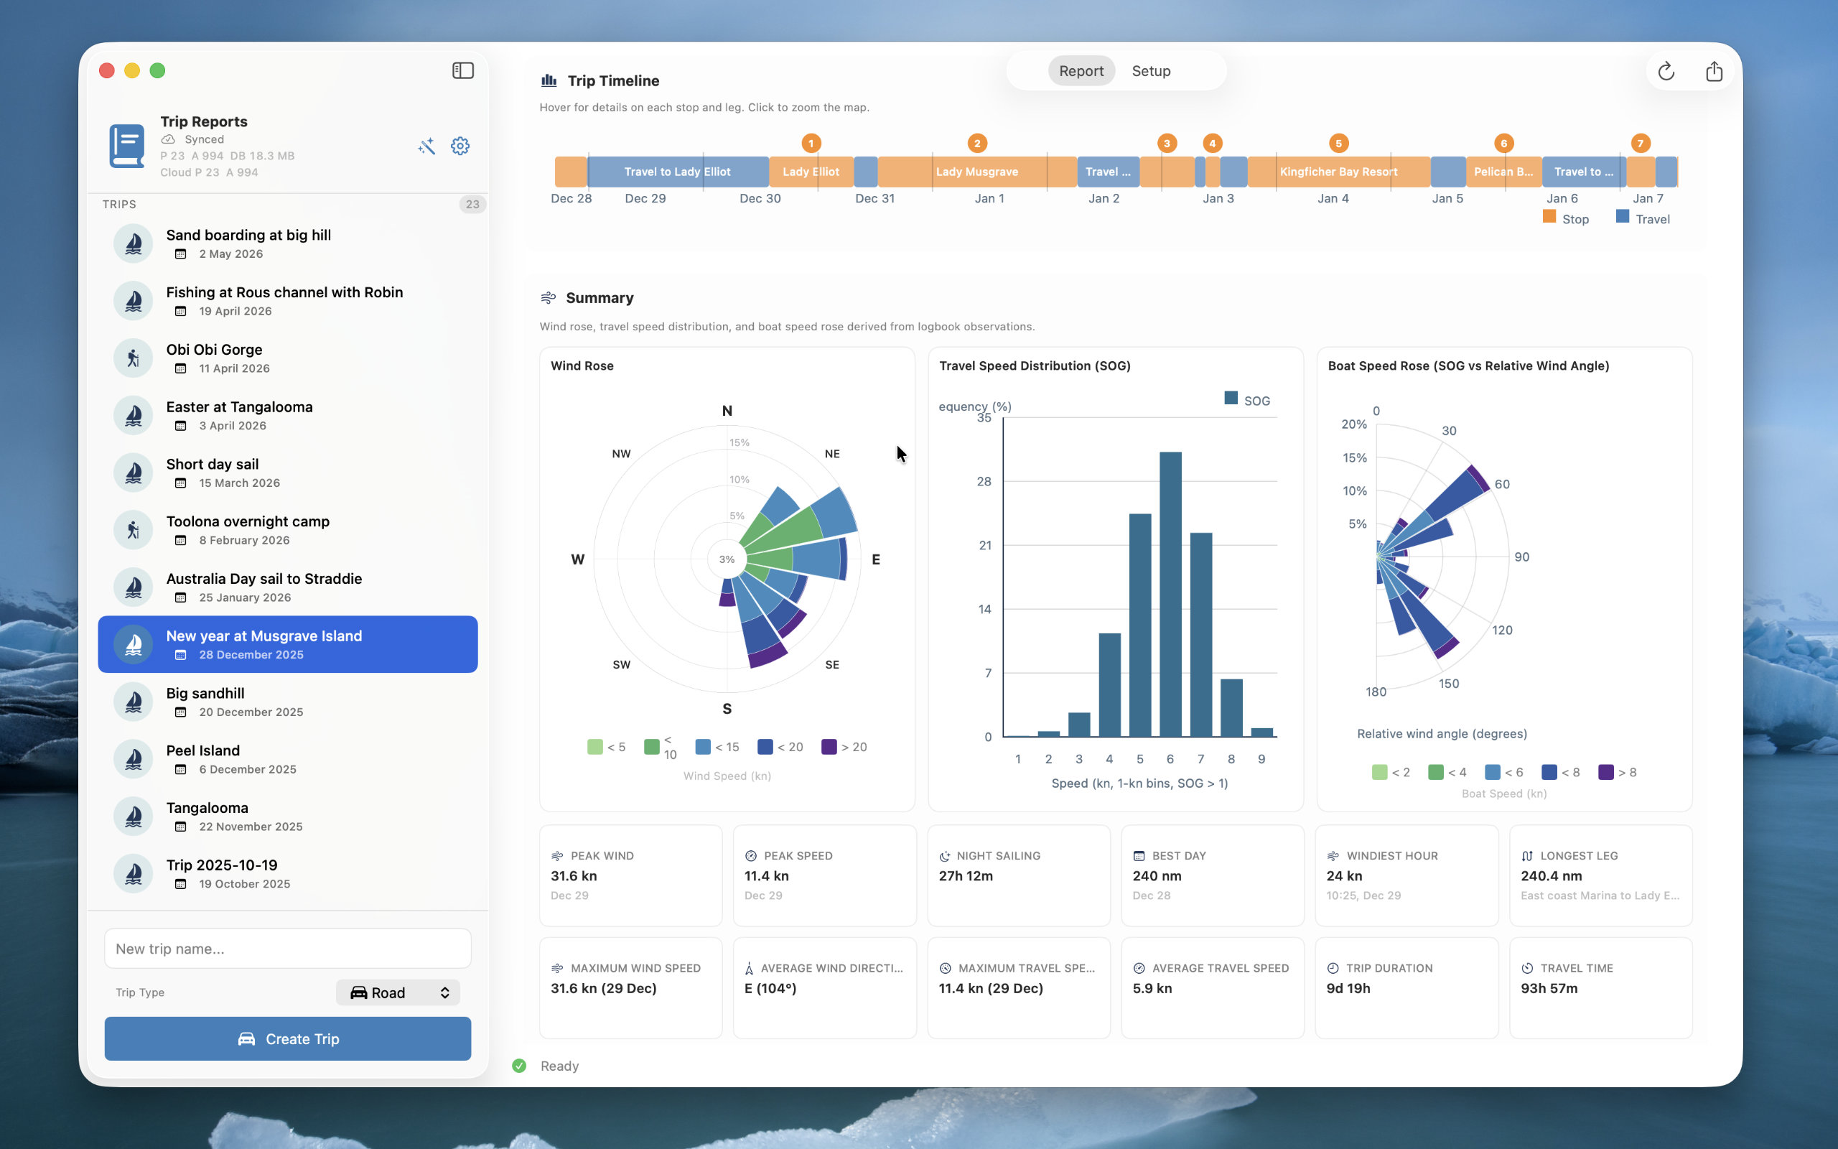
Task: Toggle Travel legend in Trip Timeline
Action: click(x=1643, y=218)
